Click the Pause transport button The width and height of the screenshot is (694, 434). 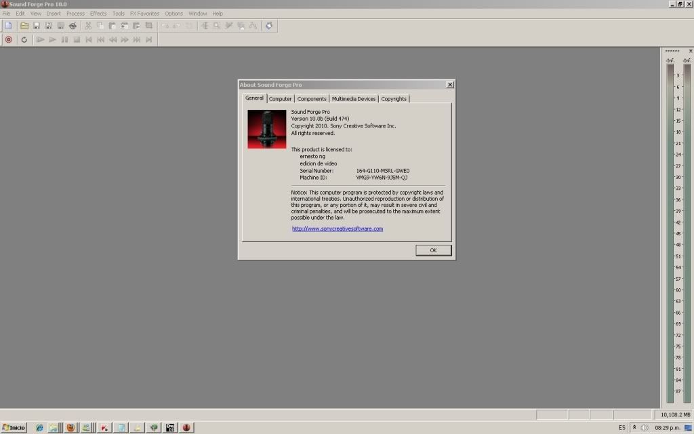[64, 39]
